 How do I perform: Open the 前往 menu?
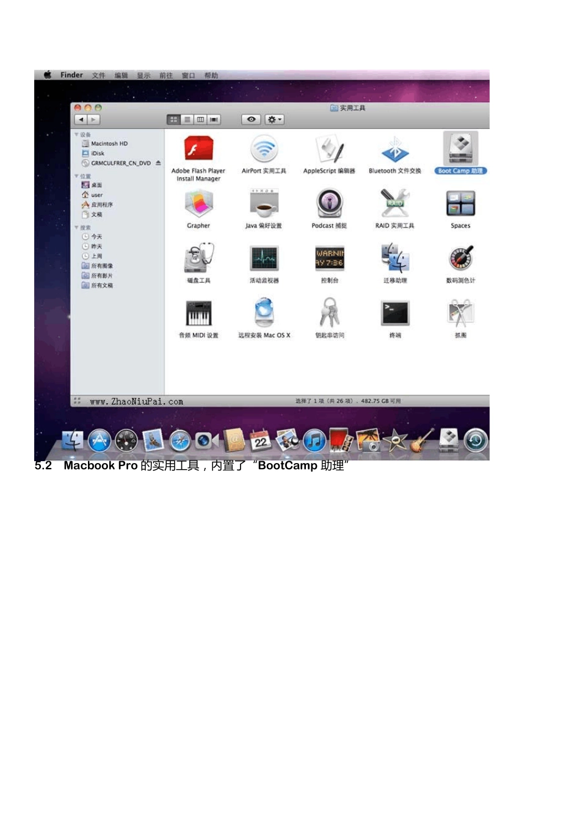click(166, 76)
